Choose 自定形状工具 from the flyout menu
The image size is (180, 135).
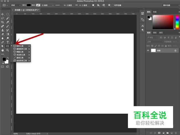click(x=22, y=60)
